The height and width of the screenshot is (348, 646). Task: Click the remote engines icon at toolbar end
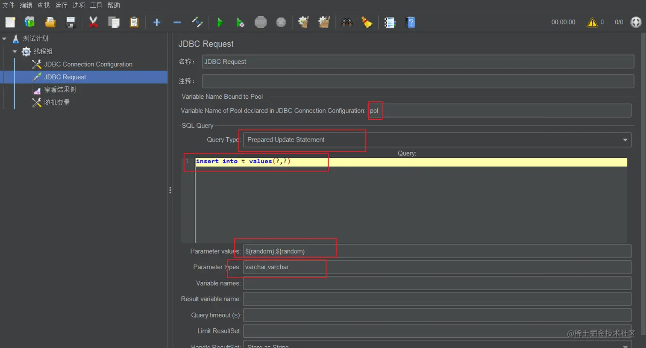pos(636,22)
